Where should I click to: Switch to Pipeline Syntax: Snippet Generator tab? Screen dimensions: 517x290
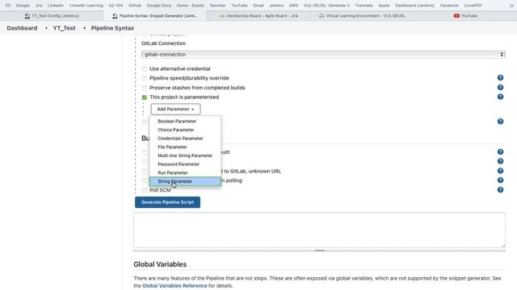pyautogui.click(x=155, y=16)
